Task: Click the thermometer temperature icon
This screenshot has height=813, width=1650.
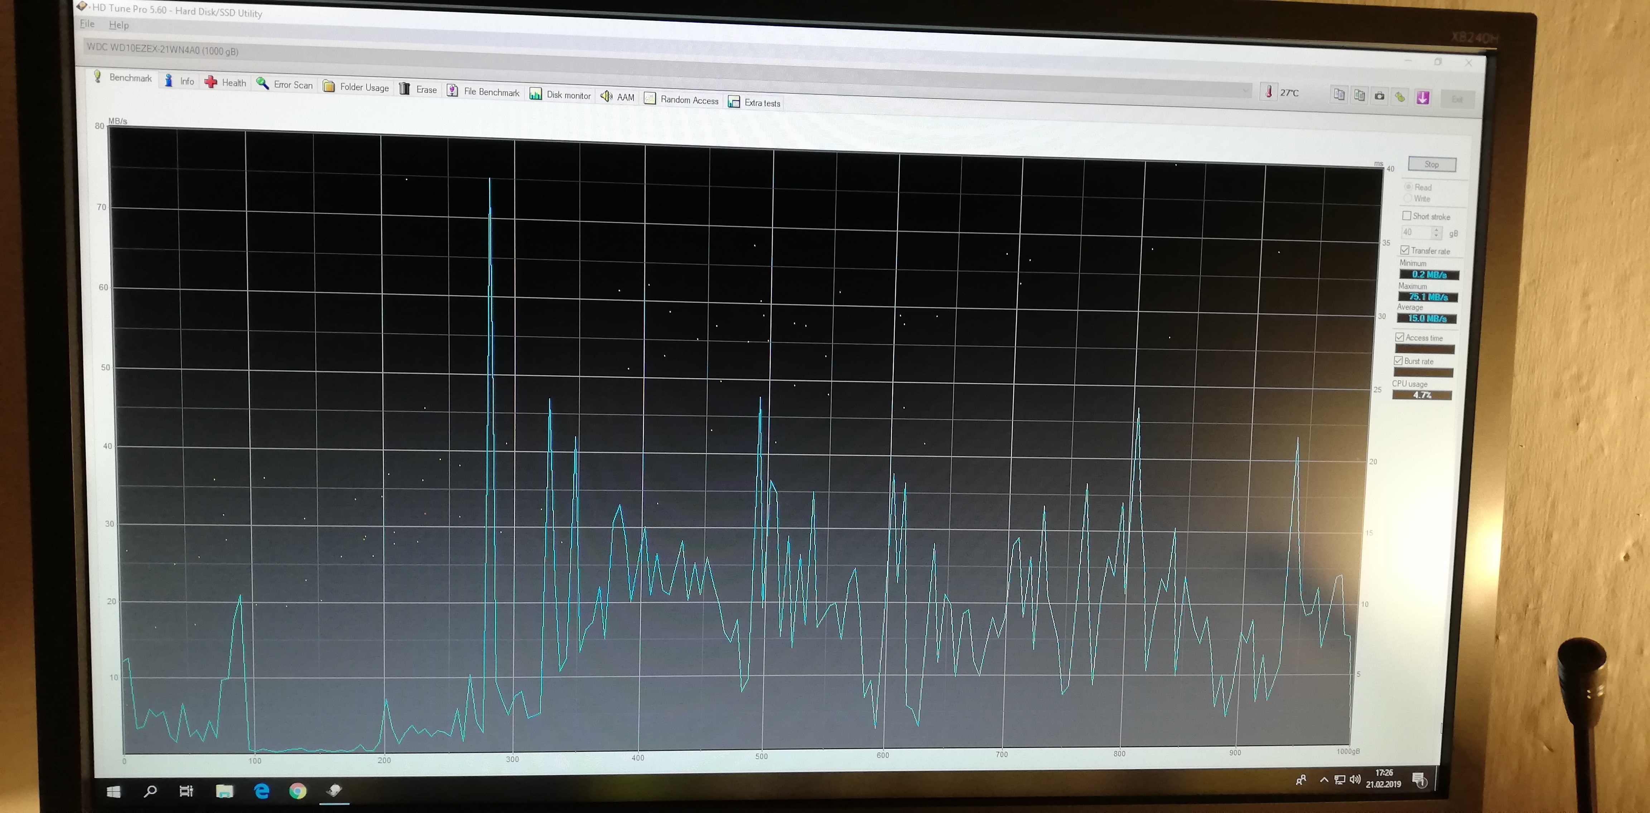Action: click(x=1269, y=92)
